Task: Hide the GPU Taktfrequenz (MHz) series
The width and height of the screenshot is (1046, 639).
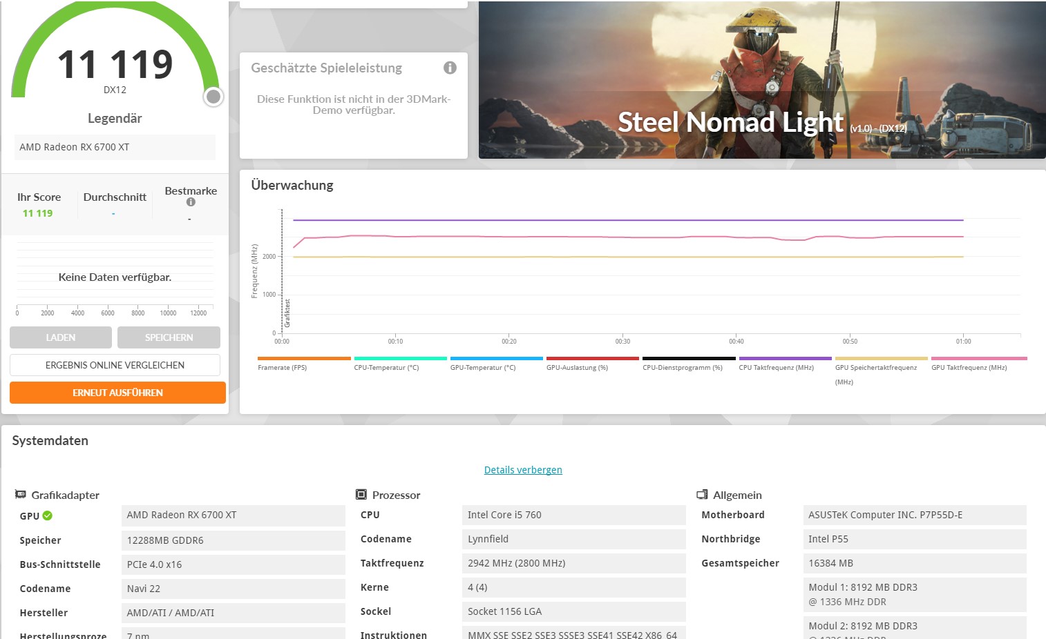Action: tap(979, 364)
